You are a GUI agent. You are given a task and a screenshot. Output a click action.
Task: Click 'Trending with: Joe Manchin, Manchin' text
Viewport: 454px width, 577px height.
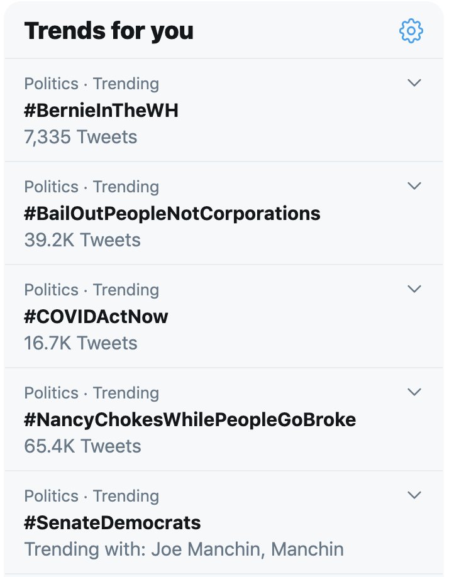click(x=184, y=549)
